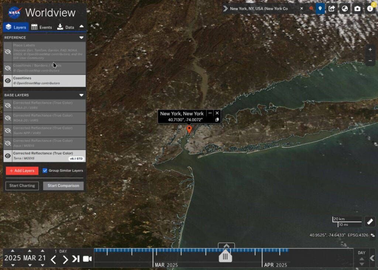This screenshot has width=378, height=270.
Task: Click the New York location search field
Action: [263, 8]
